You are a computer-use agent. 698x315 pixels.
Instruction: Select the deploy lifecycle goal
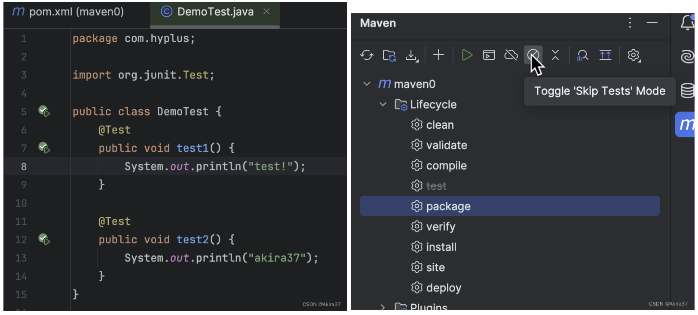coord(444,288)
